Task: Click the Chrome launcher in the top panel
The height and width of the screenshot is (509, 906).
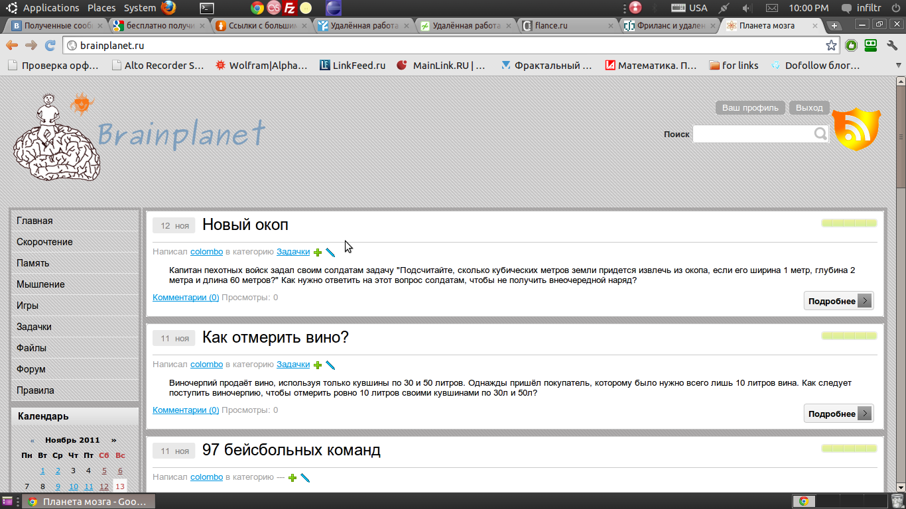Action: (x=257, y=8)
